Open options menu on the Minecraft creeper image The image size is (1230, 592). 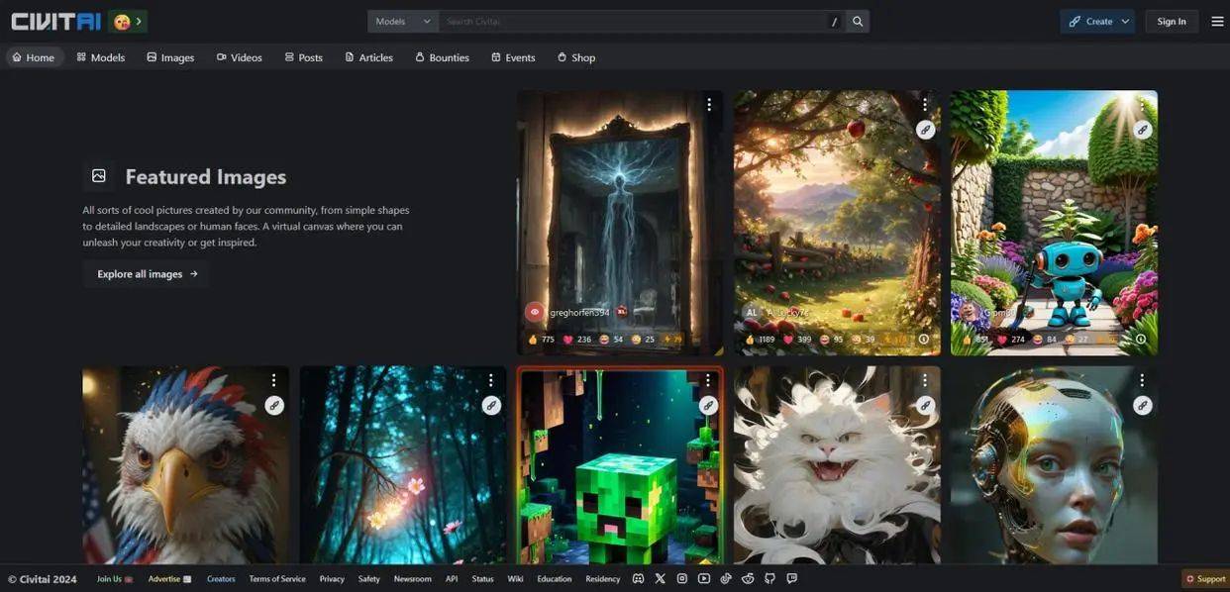[708, 380]
